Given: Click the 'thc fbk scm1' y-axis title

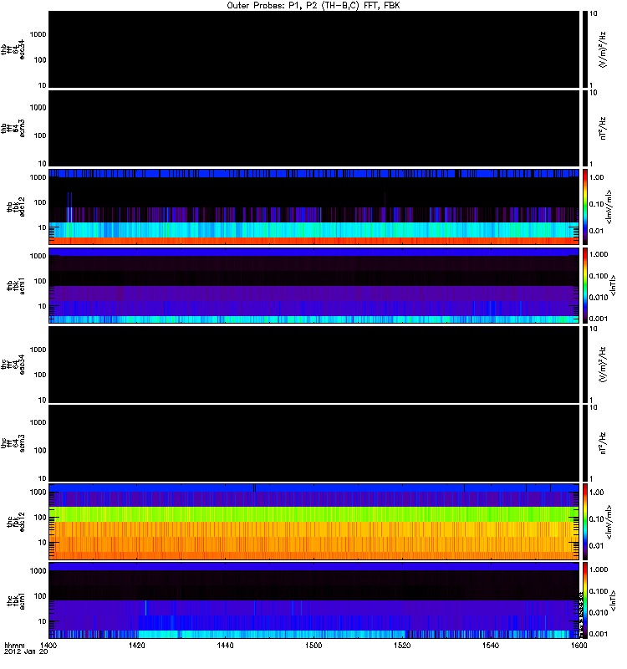Looking at the screenshot, I should [x=16, y=600].
